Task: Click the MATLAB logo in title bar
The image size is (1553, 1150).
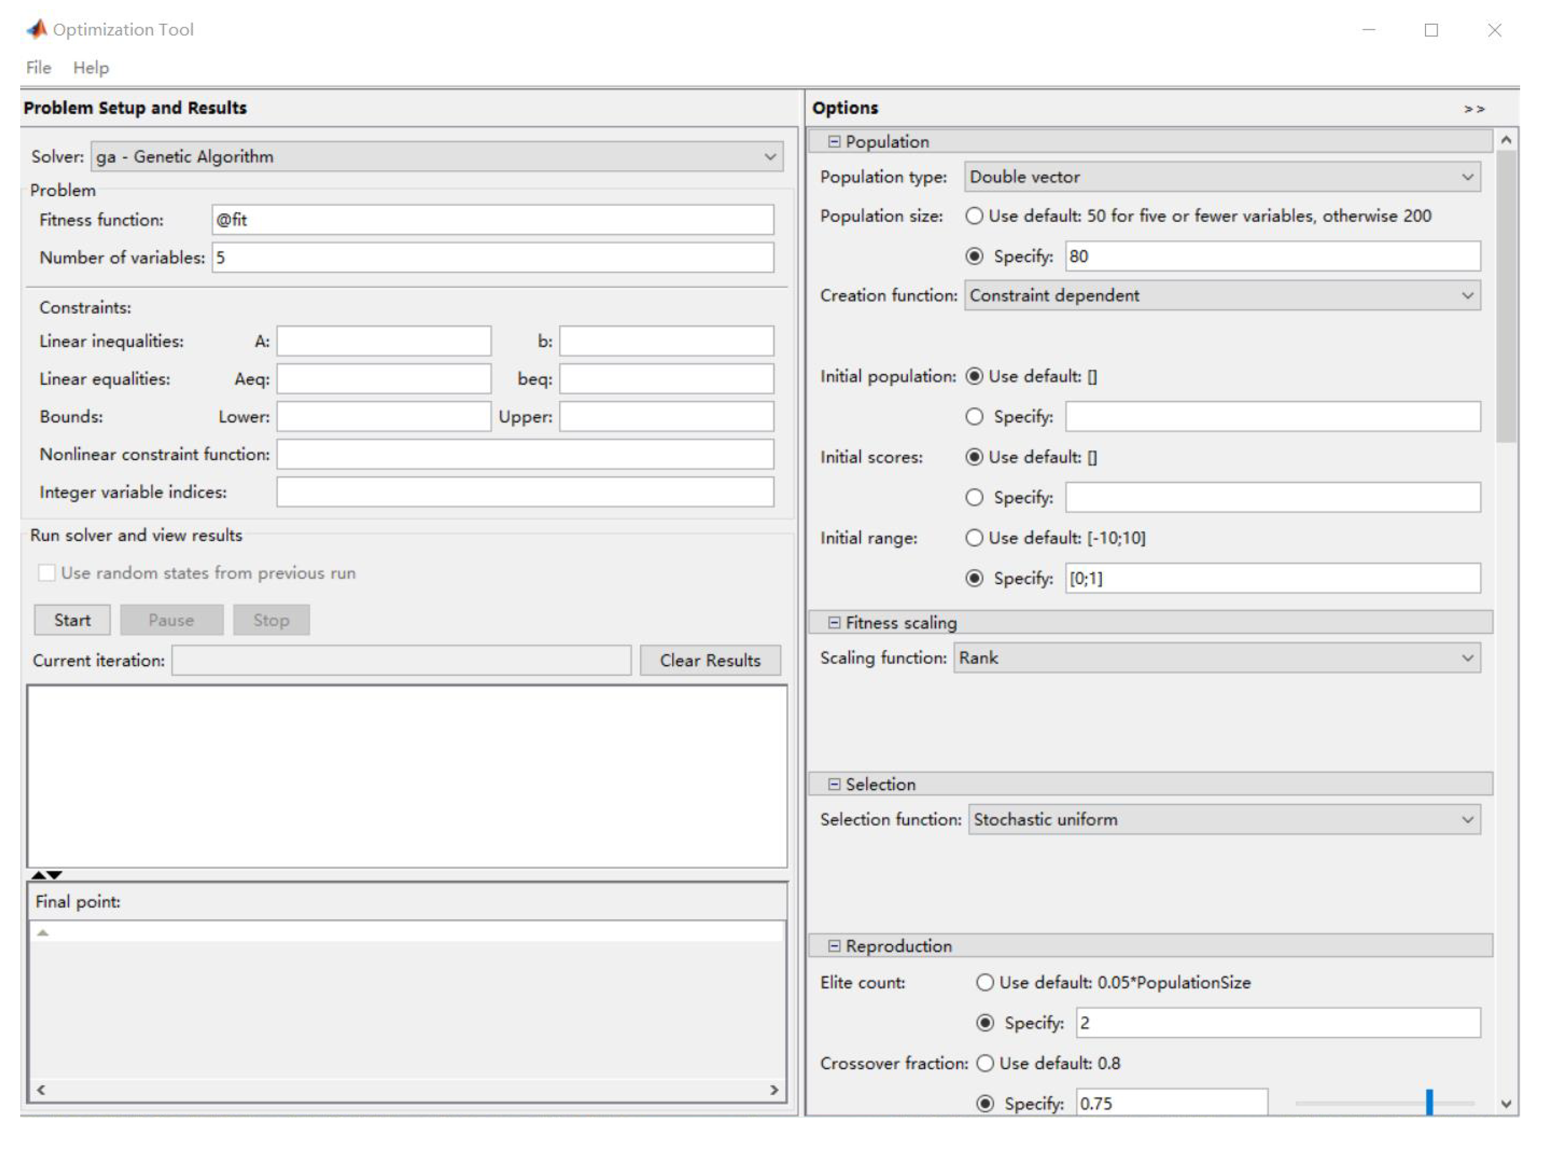Action: click(36, 29)
